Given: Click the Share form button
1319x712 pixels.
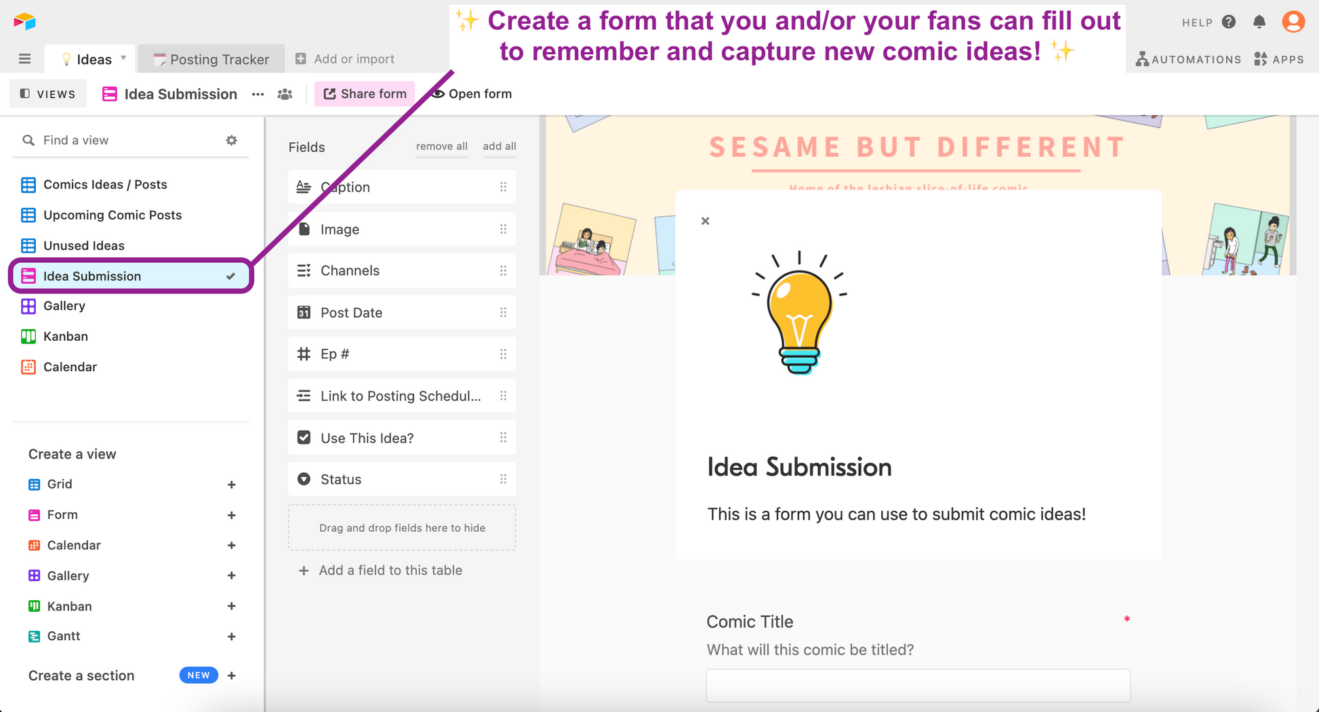Looking at the screenshot, I should (365, 94).
